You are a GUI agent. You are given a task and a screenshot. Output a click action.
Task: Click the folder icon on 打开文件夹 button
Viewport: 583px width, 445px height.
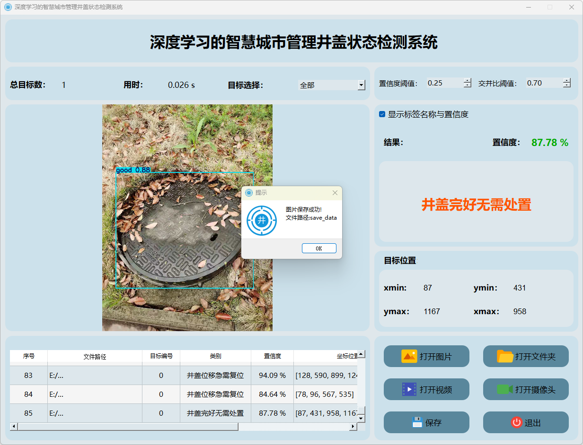pyautogui.click(x=505, y=356)
